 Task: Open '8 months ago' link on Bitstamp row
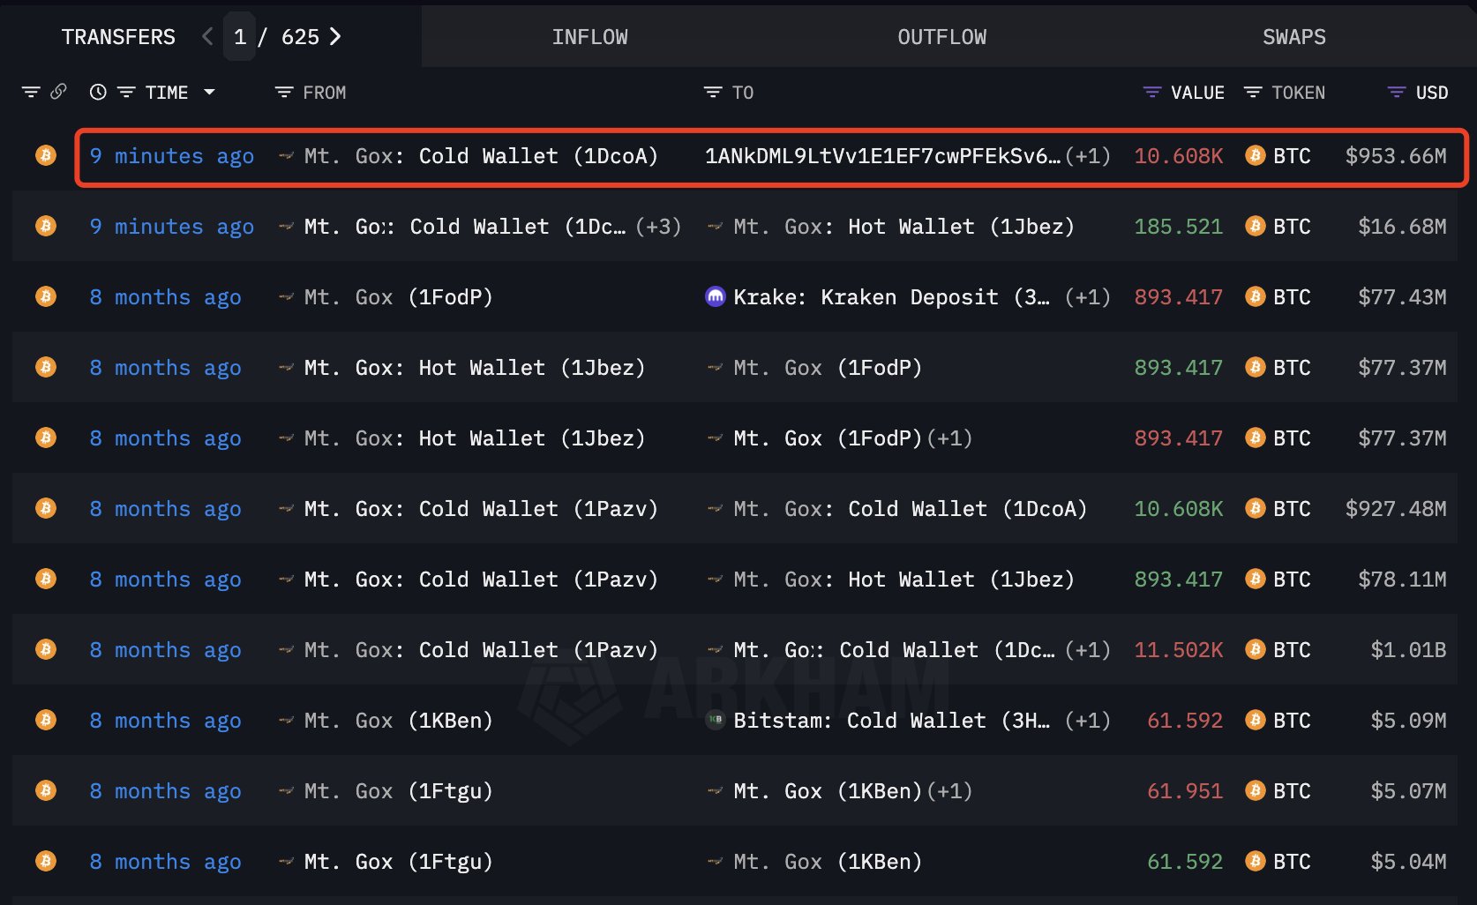[165, 721]
